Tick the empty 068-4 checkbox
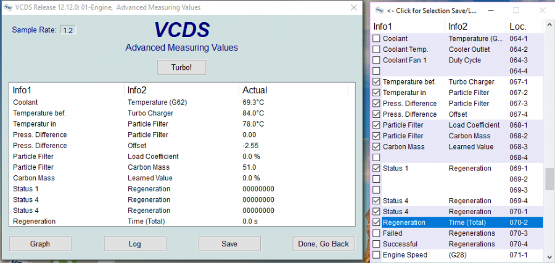 point(377,157)
